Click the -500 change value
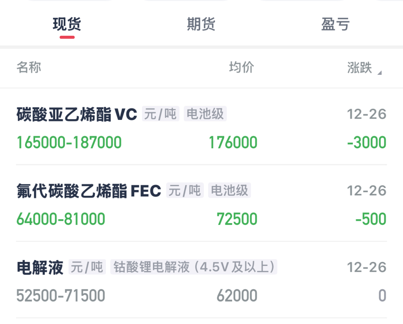The image size is (403, 324). pos(371,219)
